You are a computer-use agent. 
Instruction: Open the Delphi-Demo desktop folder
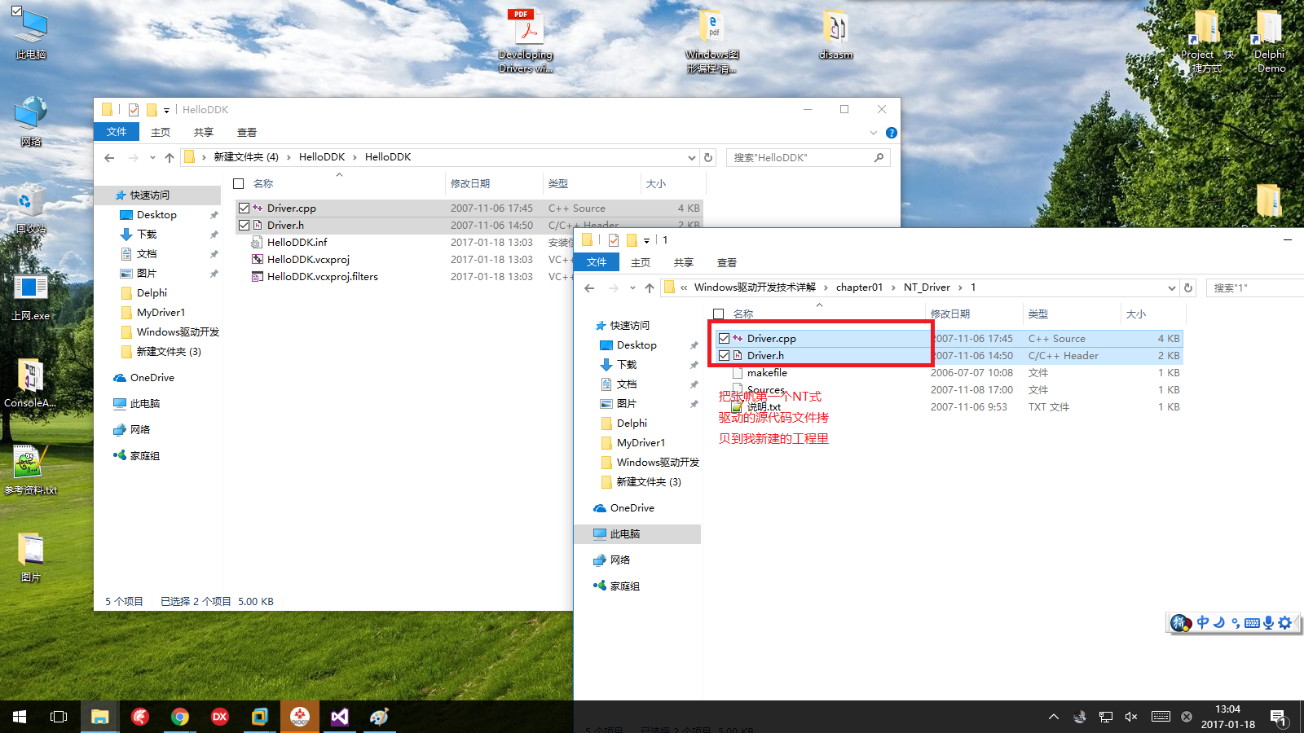(x=1269, y=41)
